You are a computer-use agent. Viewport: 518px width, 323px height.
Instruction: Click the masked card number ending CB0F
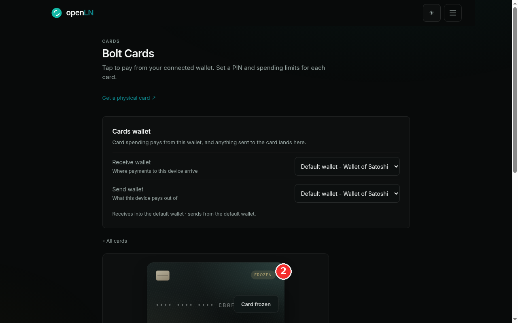tap(195, 305)
